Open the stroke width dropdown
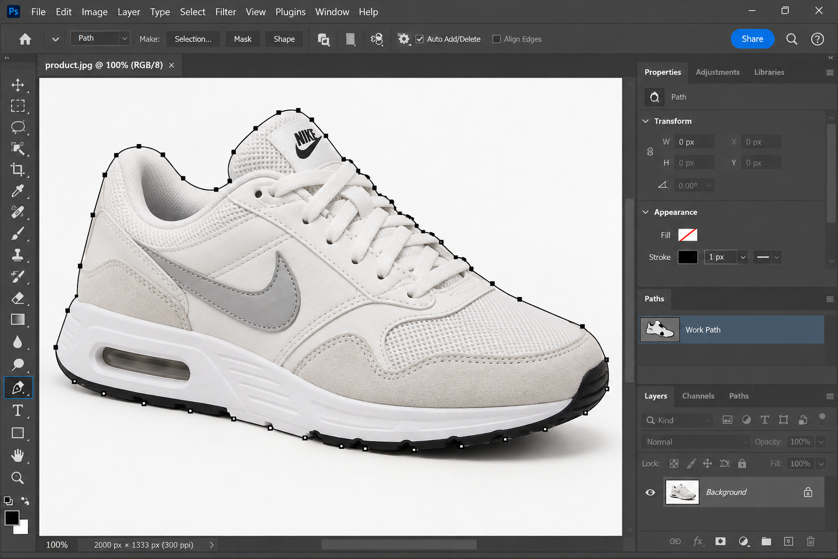Image resolution: width=838 pixels, height=559 pixels. (743, 257)
